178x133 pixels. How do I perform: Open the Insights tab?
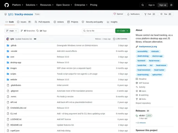pyautogui.click(x=112, y=22)
